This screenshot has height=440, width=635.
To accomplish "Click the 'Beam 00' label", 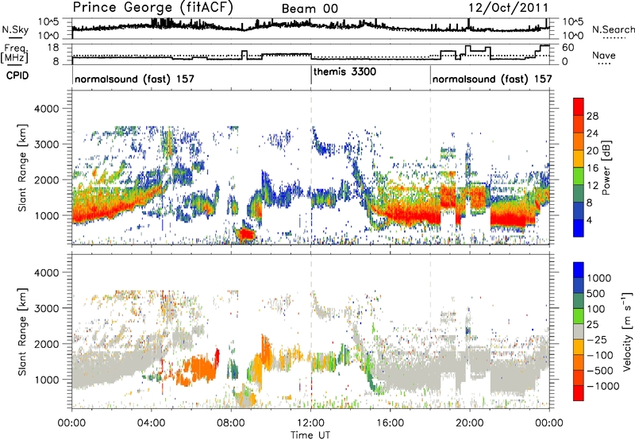I will pyautogui.click(x=310, y=9).
